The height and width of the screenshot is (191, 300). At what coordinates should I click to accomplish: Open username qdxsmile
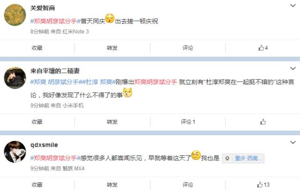[44, 145]
